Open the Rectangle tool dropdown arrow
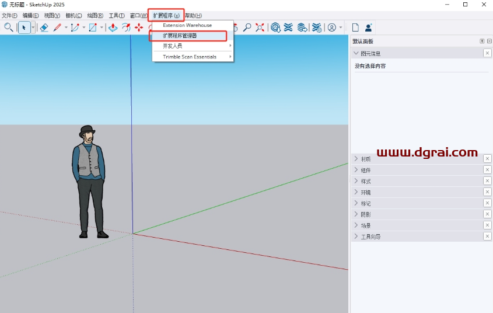This screenshot has height=313, width=493. click(x=102, y=27)
